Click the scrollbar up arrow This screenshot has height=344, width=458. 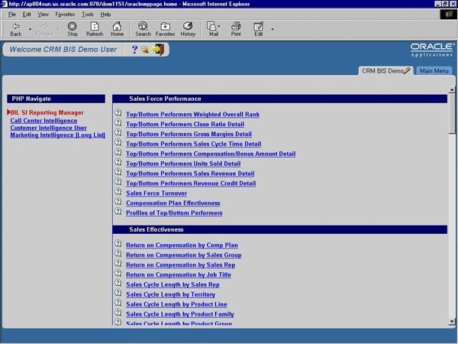(x=452, y=89)
